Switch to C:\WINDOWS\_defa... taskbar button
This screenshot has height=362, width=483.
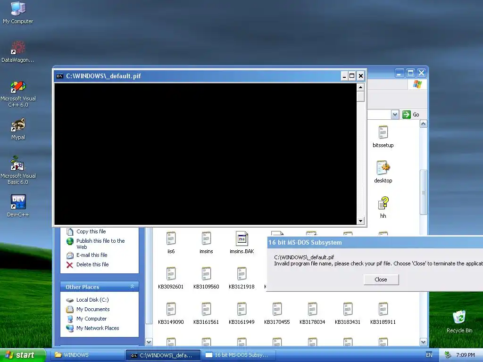pyautogui.click(x=163, y=355)
